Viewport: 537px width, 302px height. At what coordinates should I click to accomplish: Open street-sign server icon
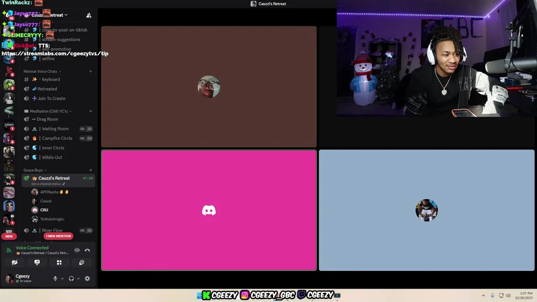(9, 111)
